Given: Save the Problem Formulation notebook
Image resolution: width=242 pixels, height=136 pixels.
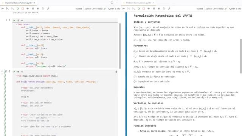Looking at the screenshot, I should tap(164, 9).
